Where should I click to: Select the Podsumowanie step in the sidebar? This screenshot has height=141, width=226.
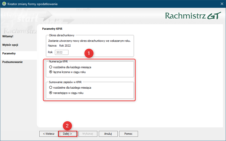click(12, 62)
